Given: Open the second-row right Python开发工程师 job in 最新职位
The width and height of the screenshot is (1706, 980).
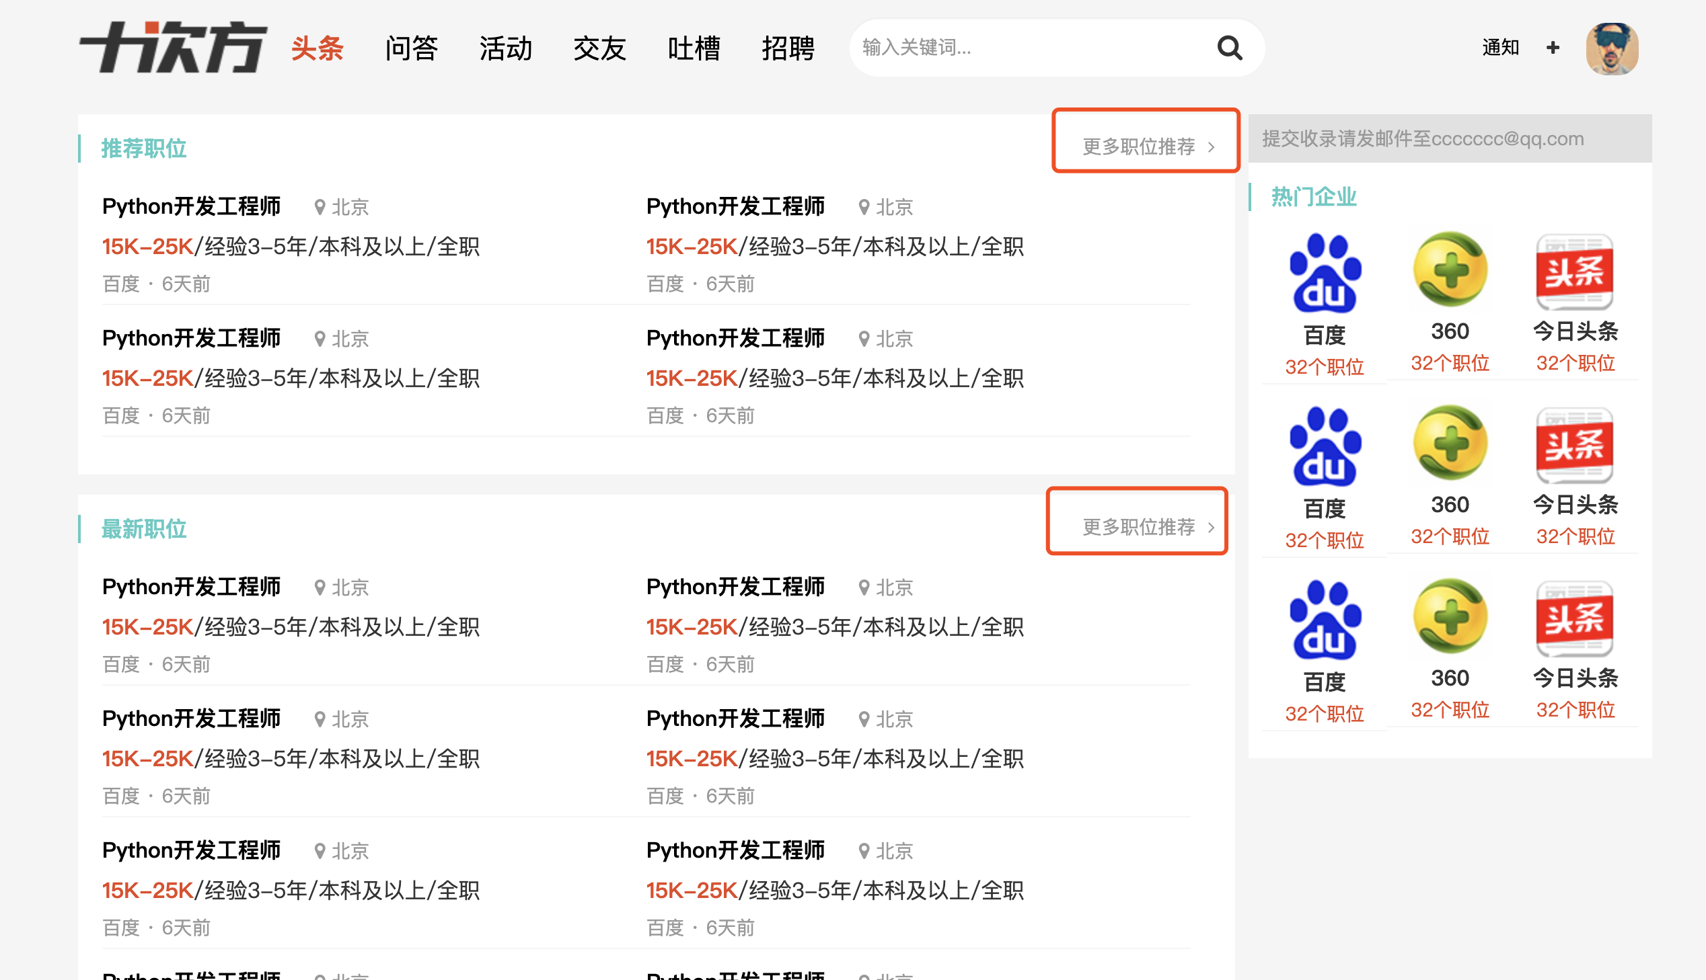Looking at the screenshot, I should coord(735,719).
